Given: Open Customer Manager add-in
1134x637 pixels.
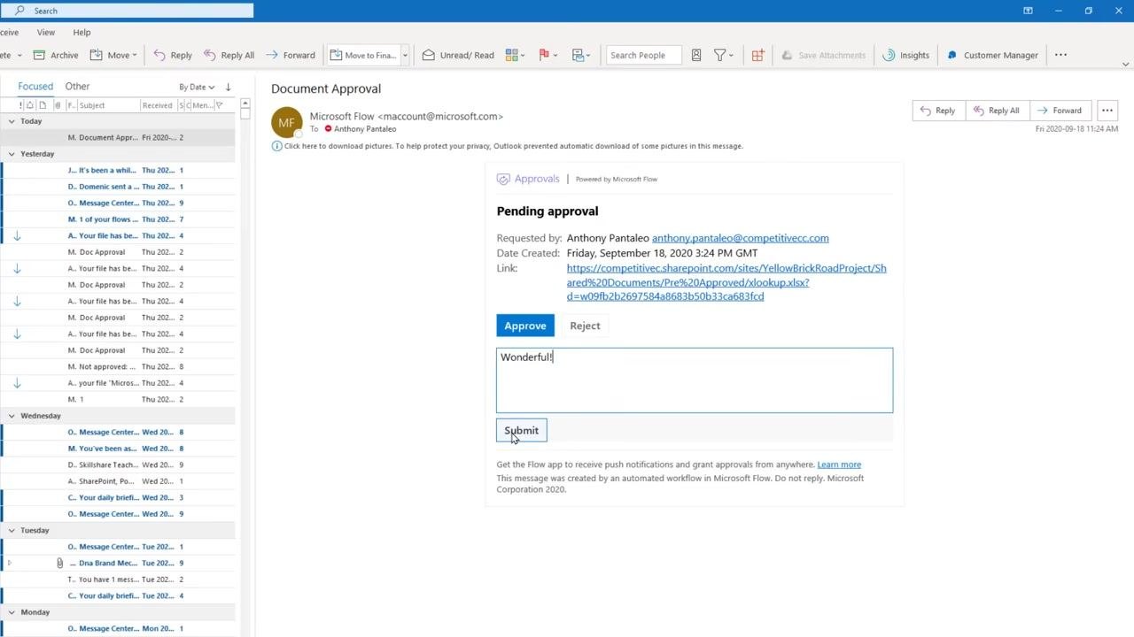Looking at the screenshot, I should point(992,55).
